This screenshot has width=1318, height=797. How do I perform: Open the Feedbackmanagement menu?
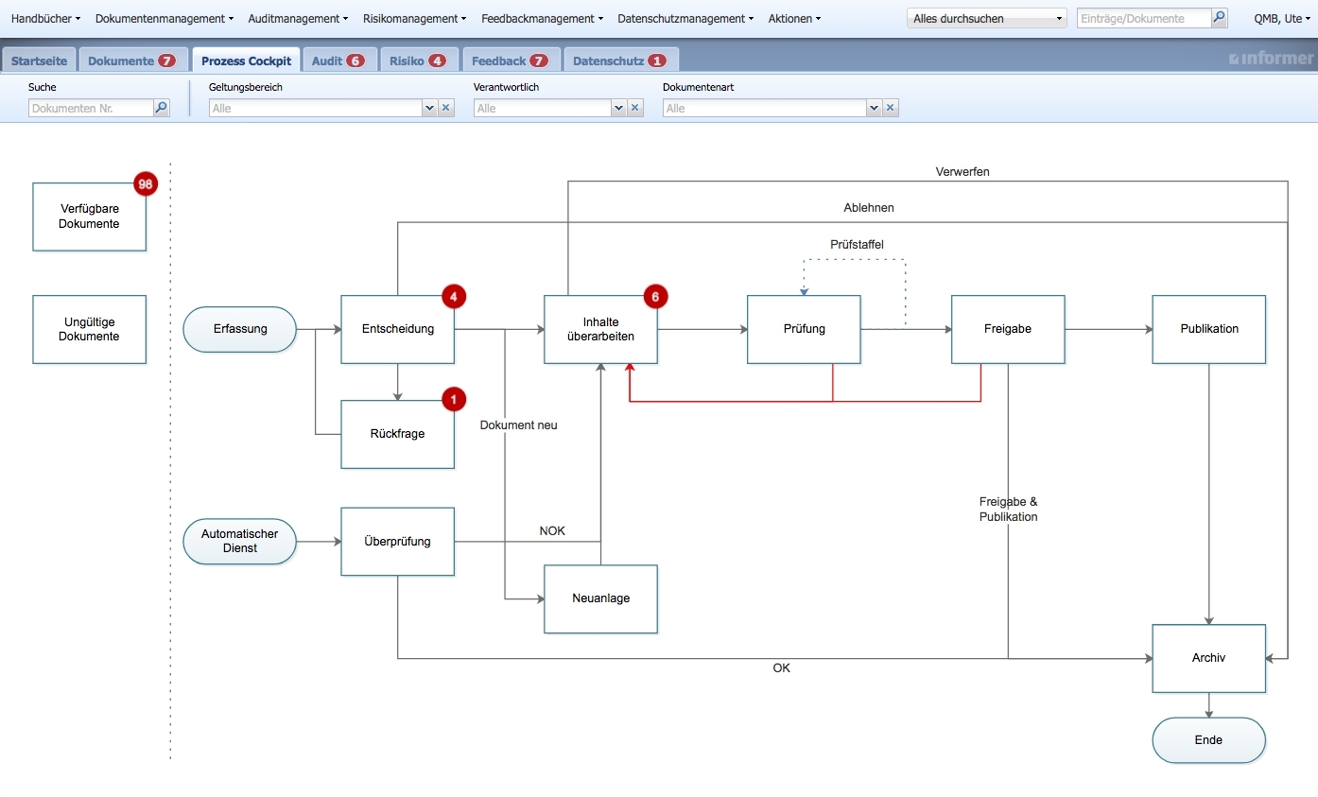pyautogui.click(x=542, y=19)
